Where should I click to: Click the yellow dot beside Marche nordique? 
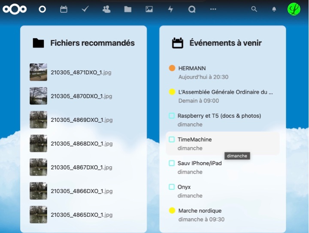pyautogui.click(x=172, y=211)
